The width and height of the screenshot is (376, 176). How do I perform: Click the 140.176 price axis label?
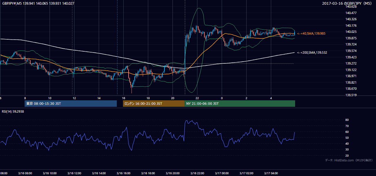pos(351,26)
